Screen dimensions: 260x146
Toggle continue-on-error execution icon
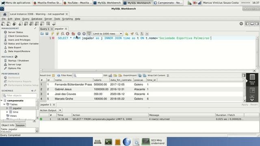click(73, 34)
